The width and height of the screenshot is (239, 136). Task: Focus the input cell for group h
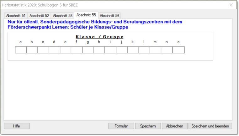click(99, 50)
